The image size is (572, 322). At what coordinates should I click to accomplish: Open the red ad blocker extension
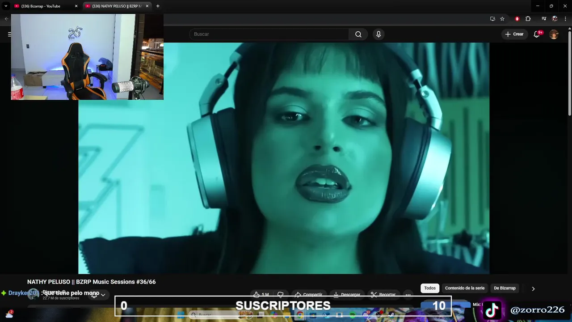517,19
